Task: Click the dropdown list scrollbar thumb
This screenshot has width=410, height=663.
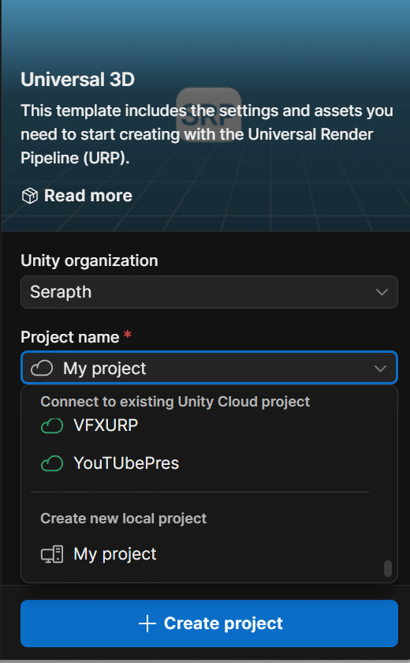Action: click(x=388, y=569)
